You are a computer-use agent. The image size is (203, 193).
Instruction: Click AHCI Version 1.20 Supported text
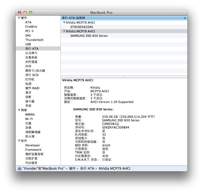[112, 102]
